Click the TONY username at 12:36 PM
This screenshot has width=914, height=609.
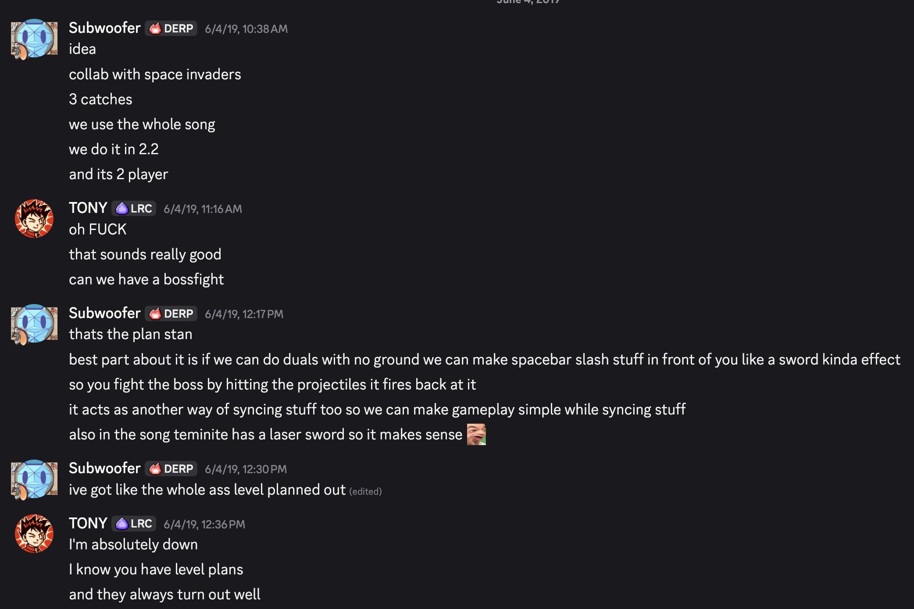pyautogui.click(x=88, y=523)
